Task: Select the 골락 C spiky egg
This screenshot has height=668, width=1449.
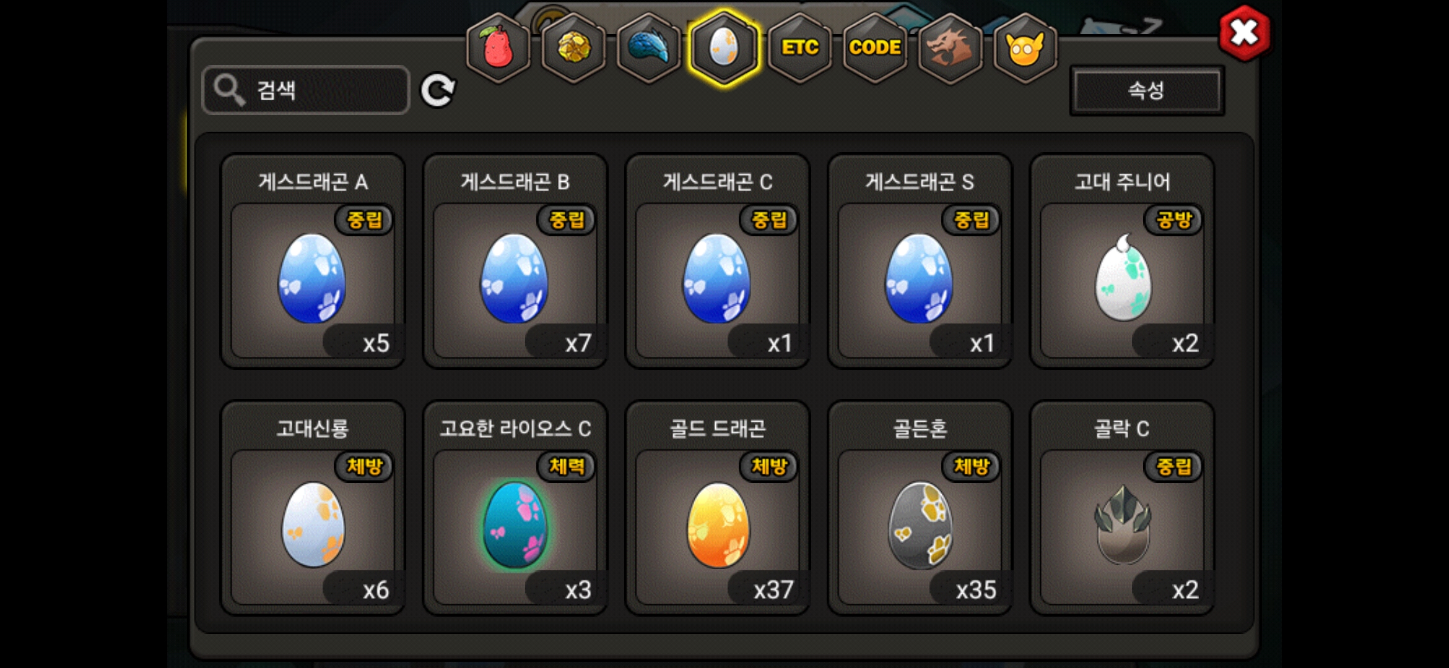Action: [x=1122, y=508]
